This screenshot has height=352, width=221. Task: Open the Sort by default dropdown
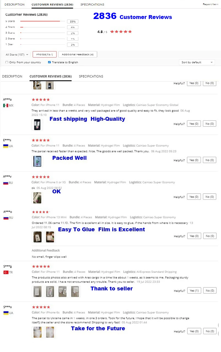coord(197,62)
